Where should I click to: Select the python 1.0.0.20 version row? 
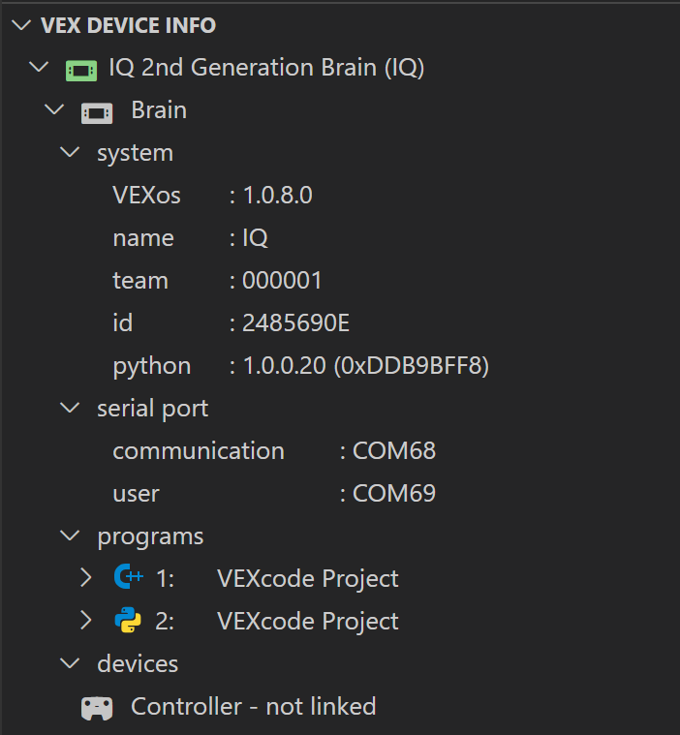point(300,366)
